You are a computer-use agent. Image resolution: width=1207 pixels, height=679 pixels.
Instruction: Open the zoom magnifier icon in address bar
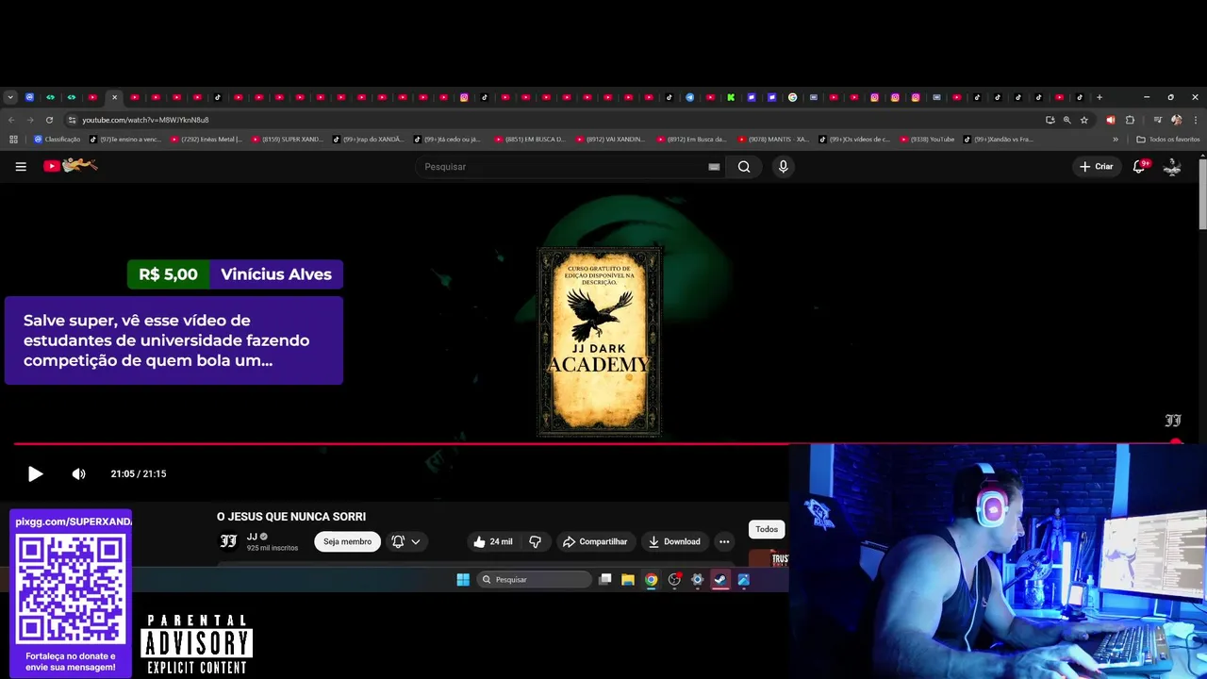[x=1067, y=120]
